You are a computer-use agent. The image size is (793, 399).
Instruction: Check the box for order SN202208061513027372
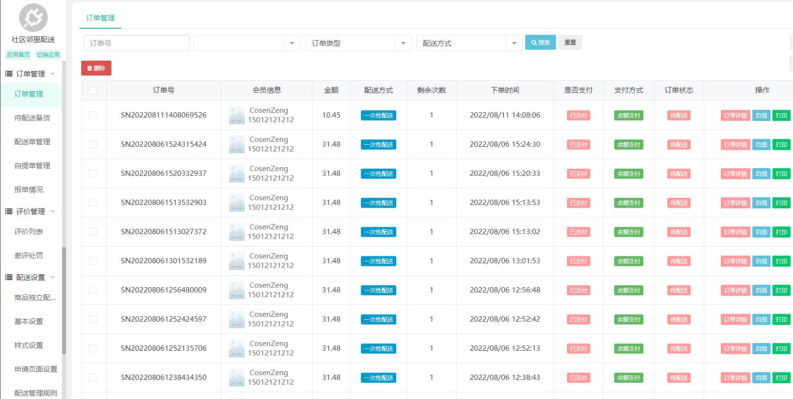pos(93,232)
